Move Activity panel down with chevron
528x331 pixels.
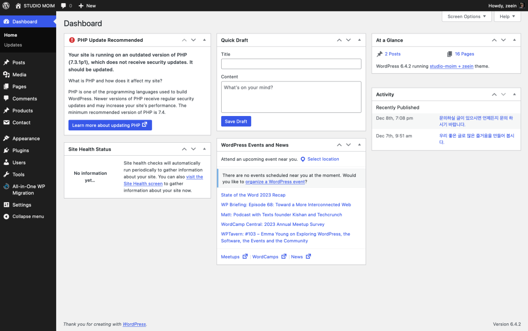click(x=503, y=94)
